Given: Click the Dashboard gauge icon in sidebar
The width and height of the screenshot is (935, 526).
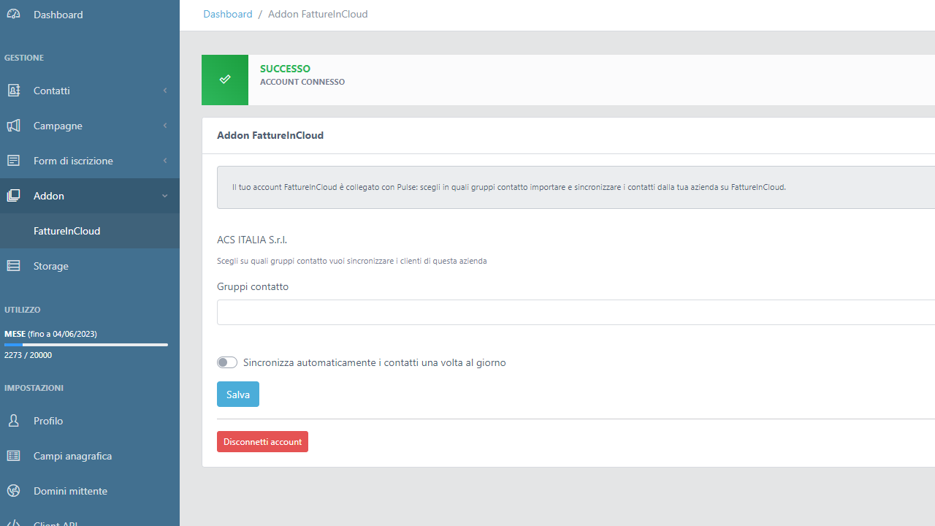Looking at the screenshot, I should (13, 14).
